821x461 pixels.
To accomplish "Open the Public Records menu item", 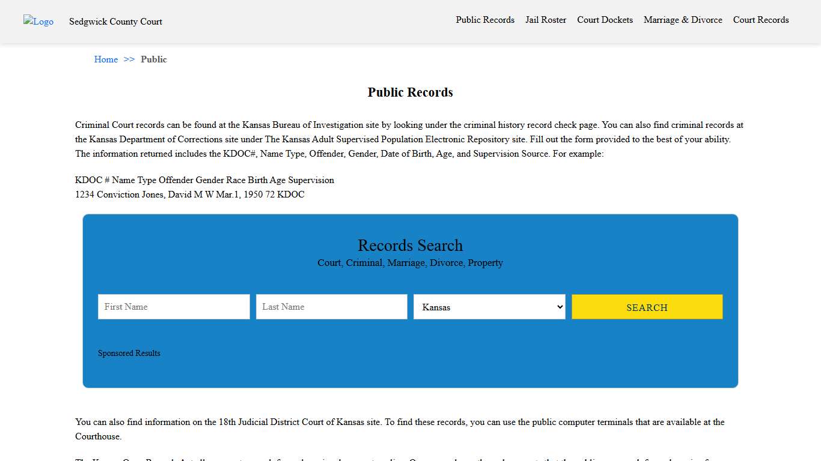I will coord(485,20).
